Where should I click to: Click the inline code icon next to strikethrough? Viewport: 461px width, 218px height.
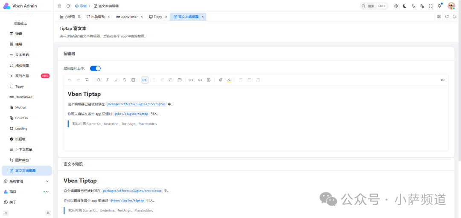[x=133, y=80]
